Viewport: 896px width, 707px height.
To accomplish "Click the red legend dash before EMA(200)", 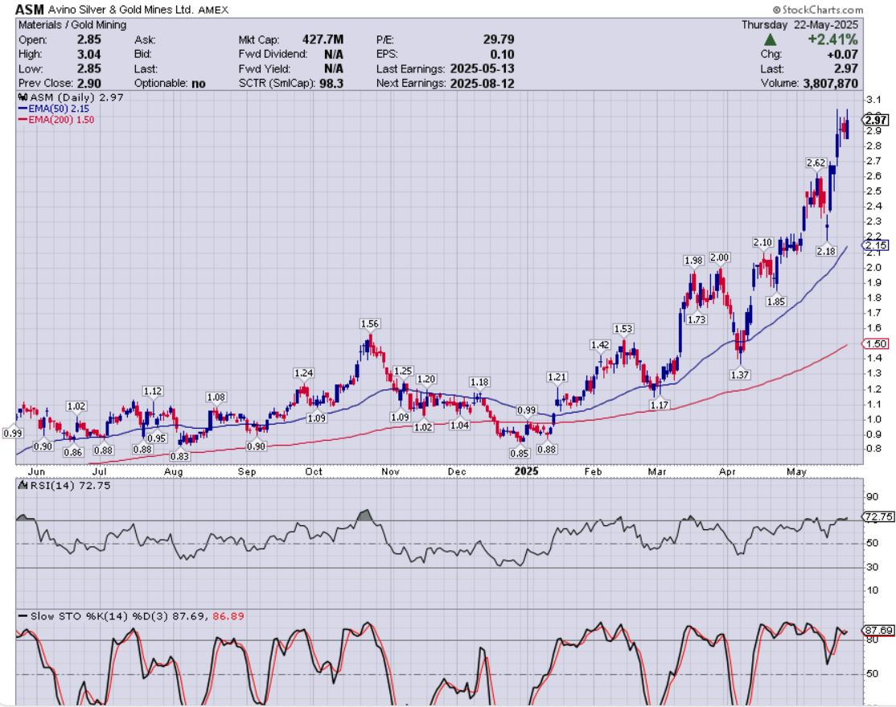I will point(23,120).
